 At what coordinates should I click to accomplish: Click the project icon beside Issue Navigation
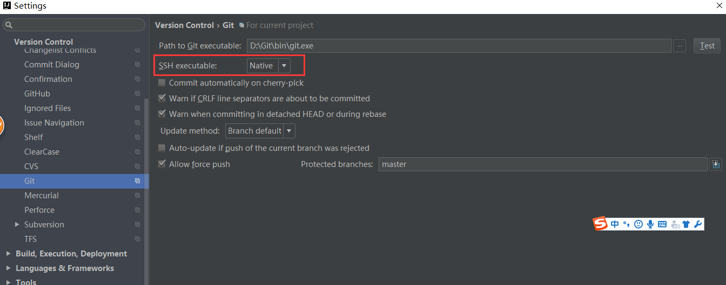[137, 123]
